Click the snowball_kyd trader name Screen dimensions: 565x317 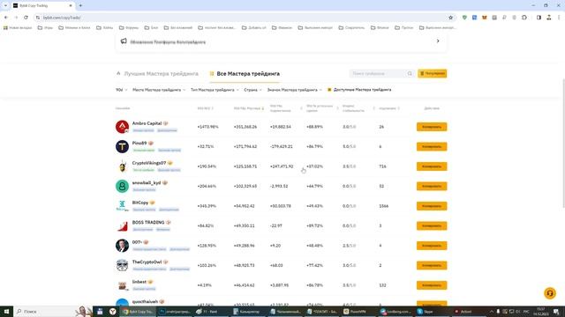point(147,182)
